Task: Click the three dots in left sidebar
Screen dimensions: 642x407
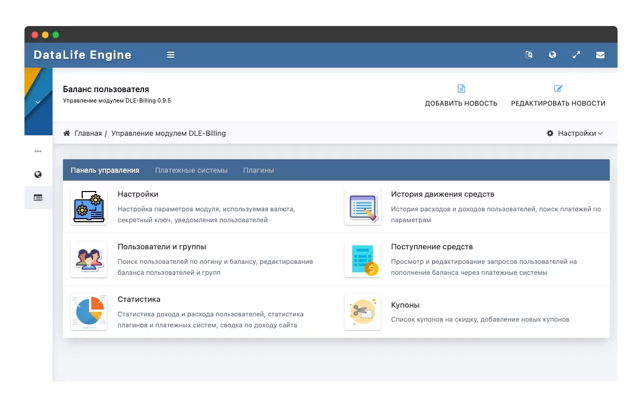Action: 38,151
